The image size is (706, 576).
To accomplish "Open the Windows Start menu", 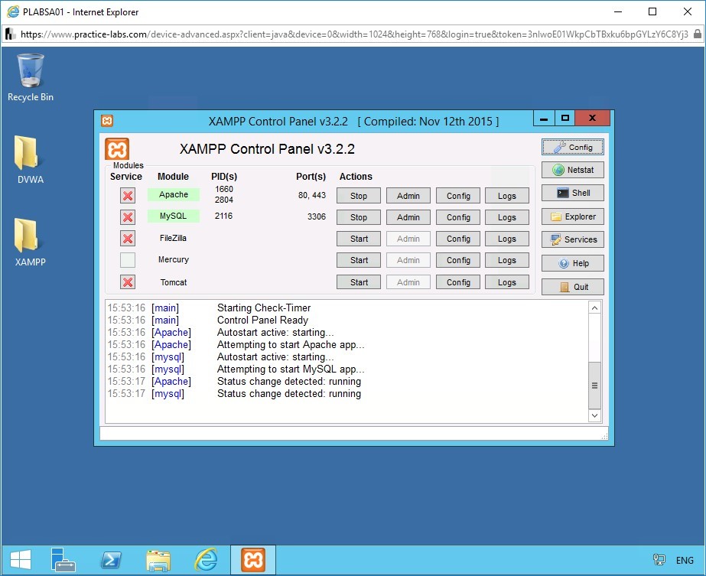I will 19,559.
